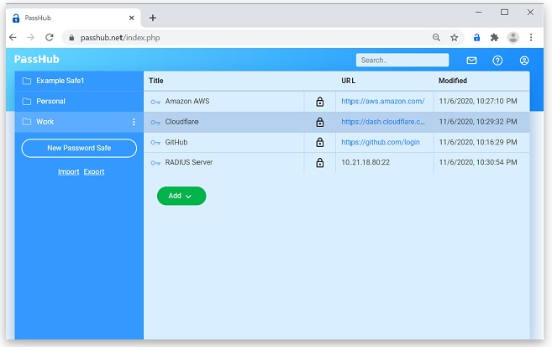The width and height of the screenshot is (552, 347).
Task: Click the 10:27:10 PM modified date
Action: [x=478, y=102]
